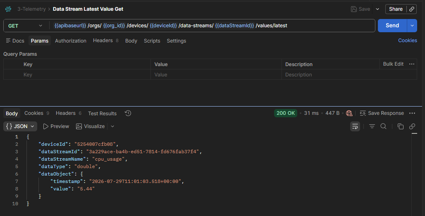Expand the Send button options arrow
Viewport: 425px width, 216px height.
coord(412,26)
